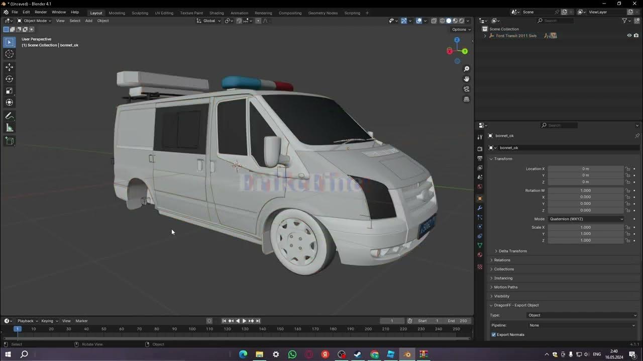Select the Scale tool
Viewport: 643px width, 361px height.
click(x=10, y=91)
